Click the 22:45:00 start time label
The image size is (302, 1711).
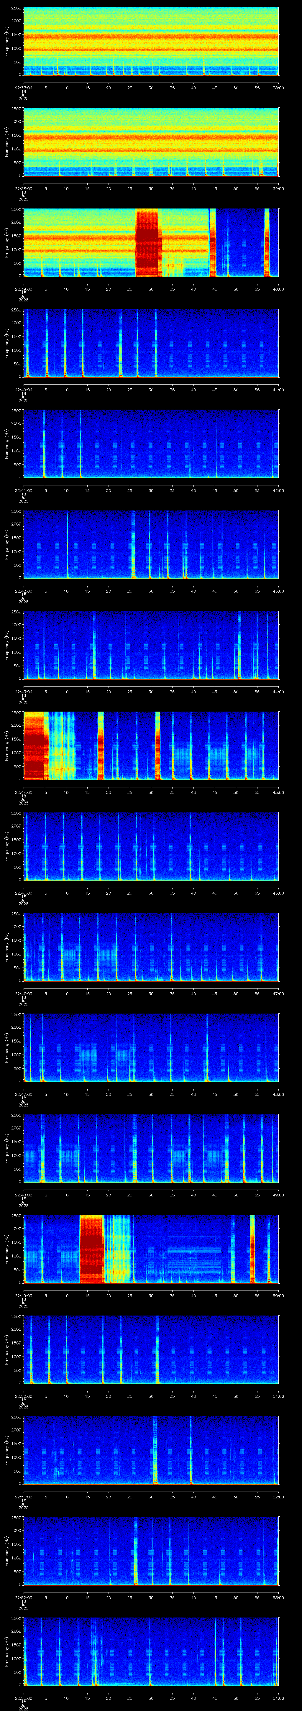(23, 893)
